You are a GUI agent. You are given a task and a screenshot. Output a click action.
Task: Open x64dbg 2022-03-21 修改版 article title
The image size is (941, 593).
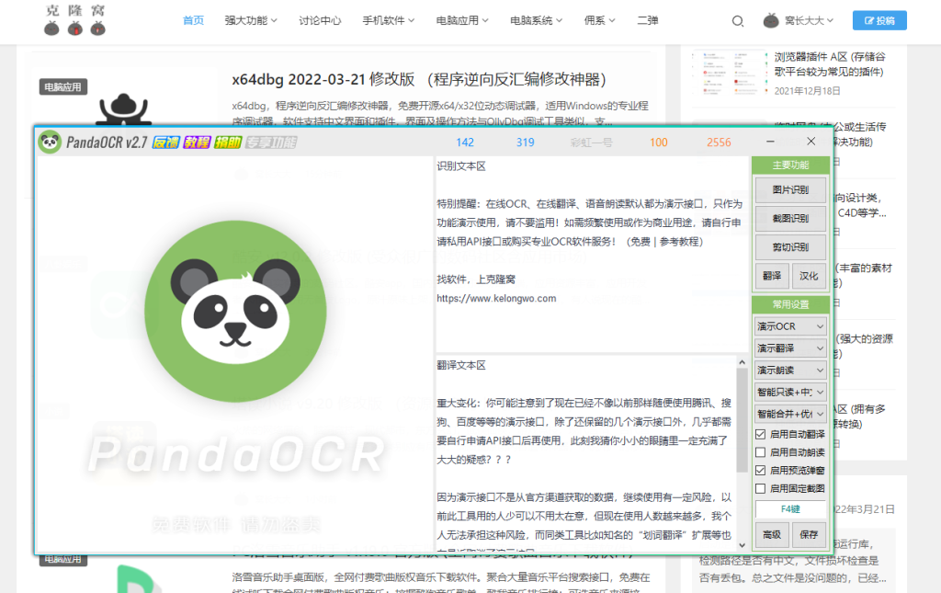pyautogui.click(x=419, y=79)
